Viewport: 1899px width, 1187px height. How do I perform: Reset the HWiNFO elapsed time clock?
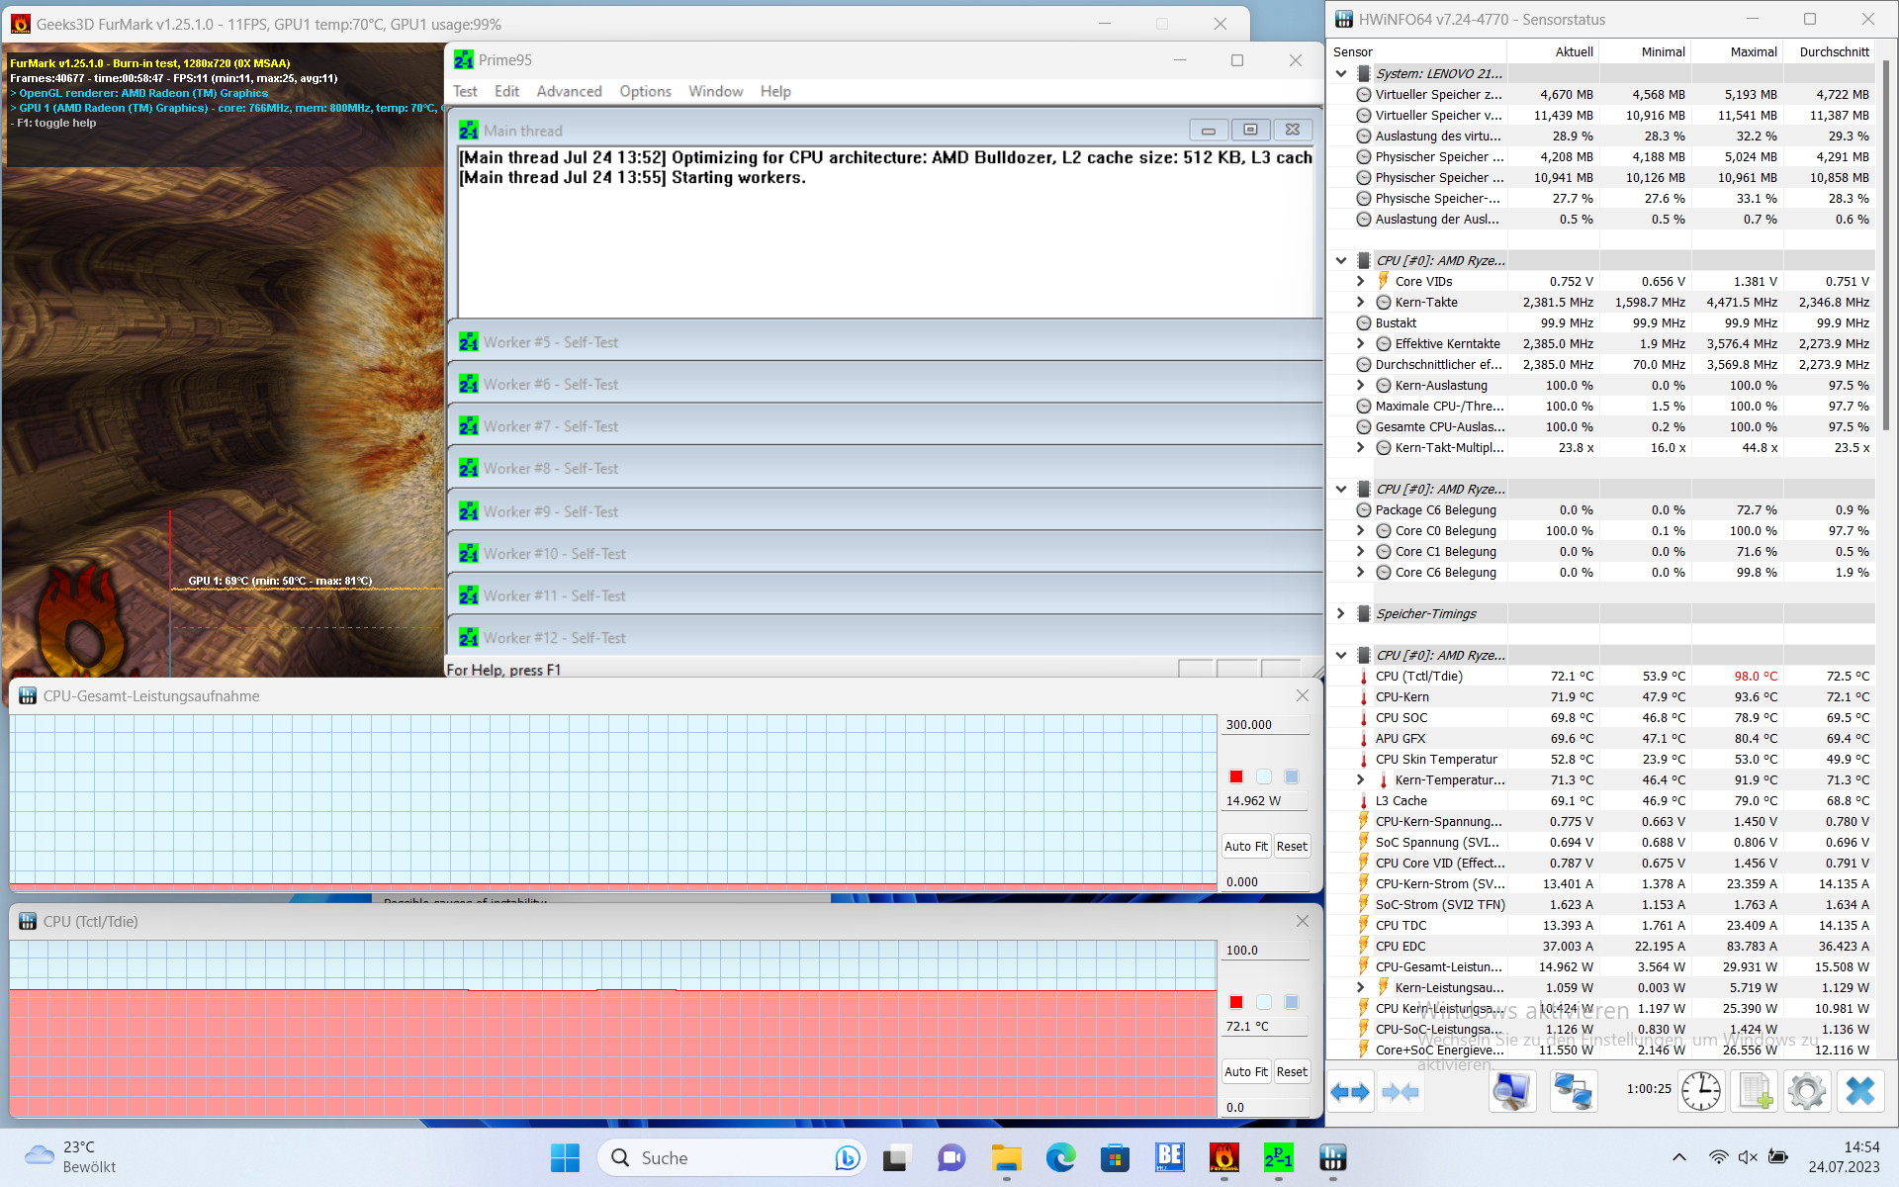pyautogui.click(x=1701, y=1092)
